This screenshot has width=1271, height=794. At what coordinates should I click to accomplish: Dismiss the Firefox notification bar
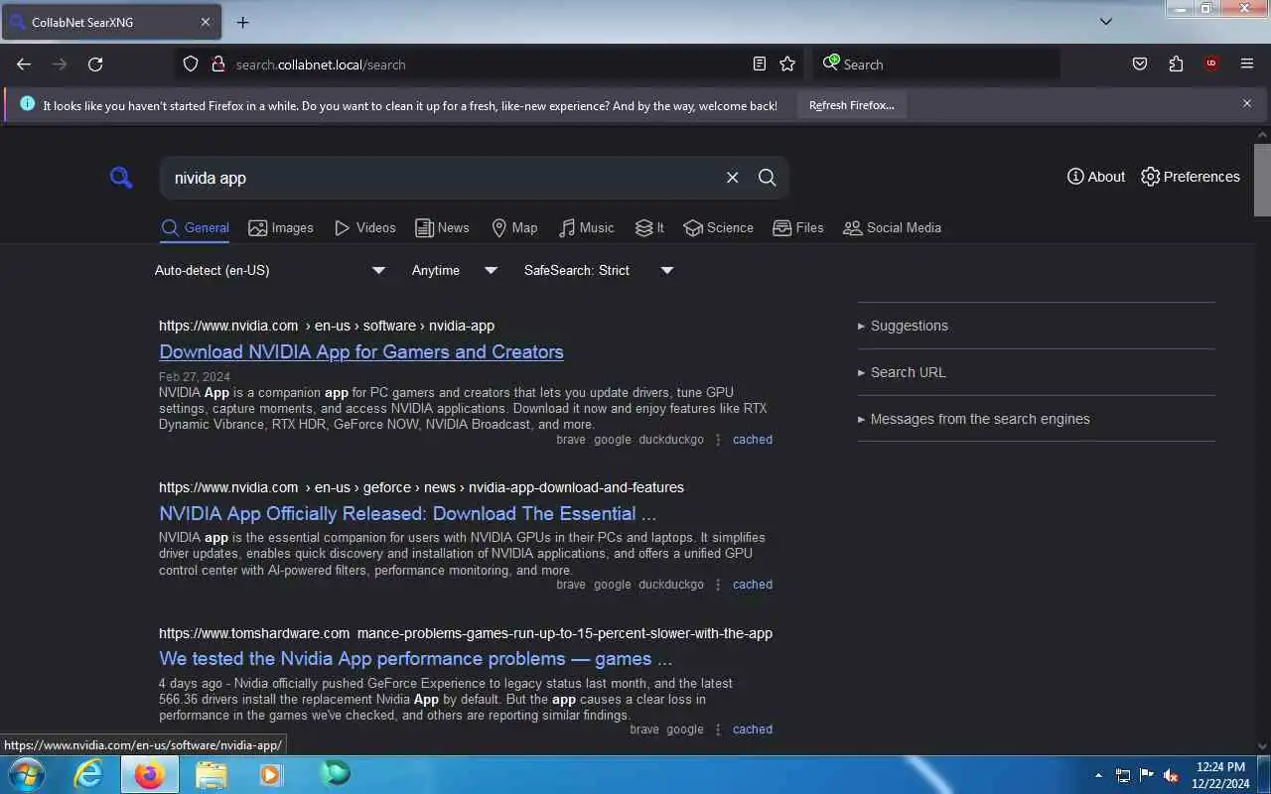coord(1247,103)
